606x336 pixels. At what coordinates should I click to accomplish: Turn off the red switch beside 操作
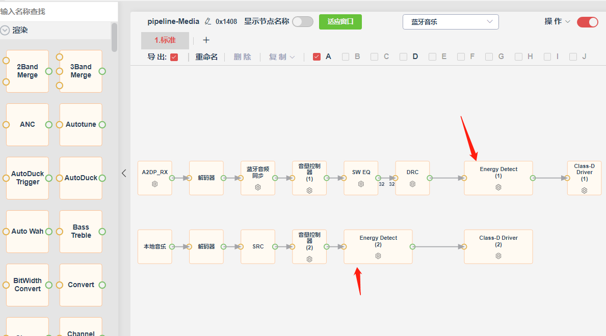[x=588, y=22]
